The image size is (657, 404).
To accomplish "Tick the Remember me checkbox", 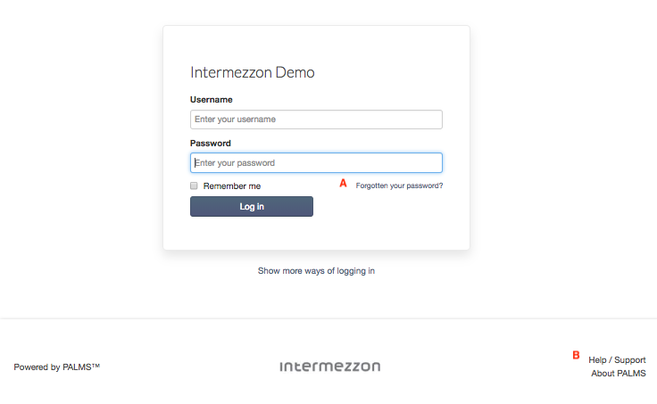I will [x=194, y=186].
